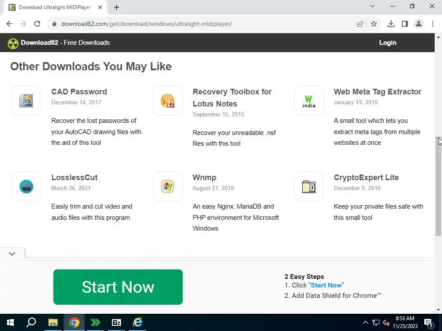Image resolution: width=442 pixels, height=331 pixels.
Task: Click the "March 26, 2021" date text
Action: (71, 188)
